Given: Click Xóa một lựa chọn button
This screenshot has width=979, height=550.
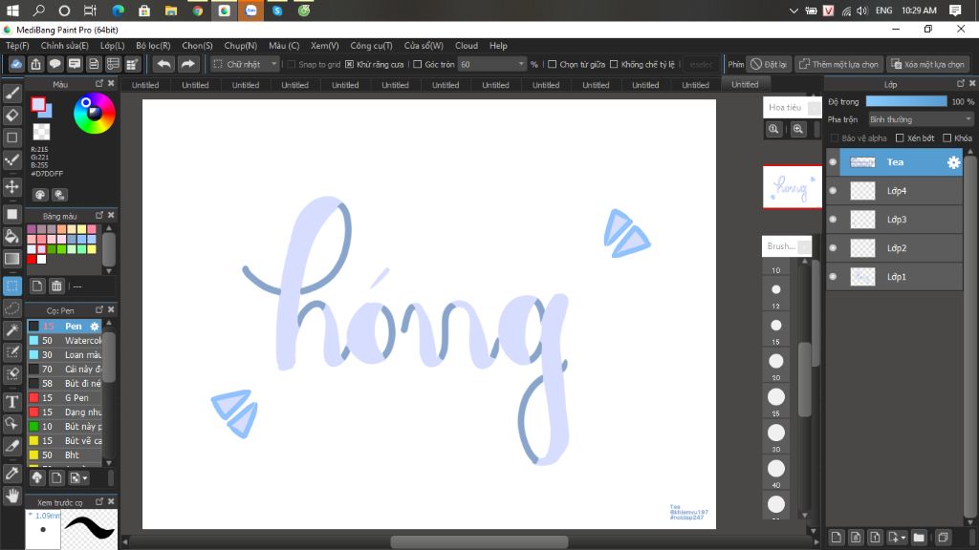Looking at the screenshot, I should point(927,64).
